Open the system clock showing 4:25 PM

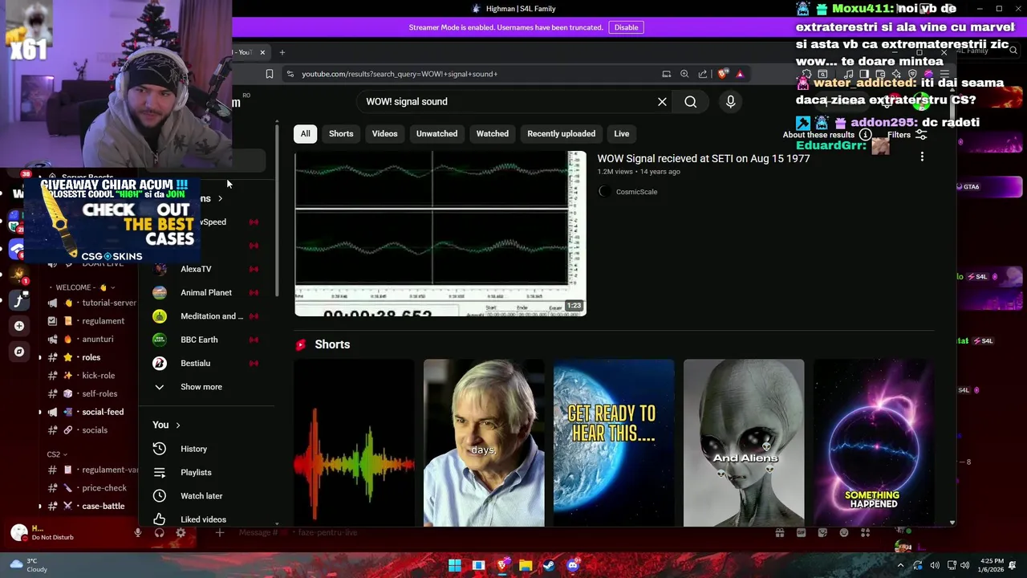pyautogui.click(x=992, y=565)
